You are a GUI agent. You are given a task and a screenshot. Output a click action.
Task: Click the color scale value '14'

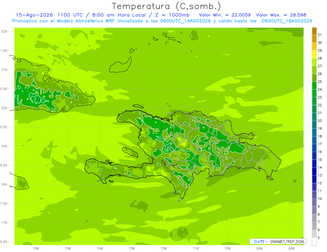(320, 167)
